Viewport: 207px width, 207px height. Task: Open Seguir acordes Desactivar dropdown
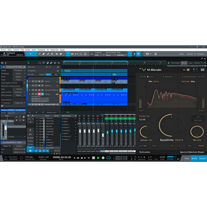tap(19, 92)
